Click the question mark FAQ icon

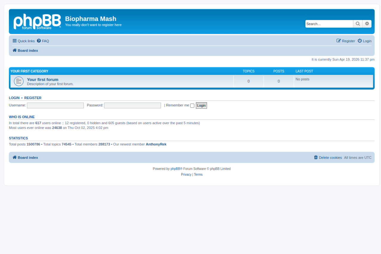click(39, 41)
